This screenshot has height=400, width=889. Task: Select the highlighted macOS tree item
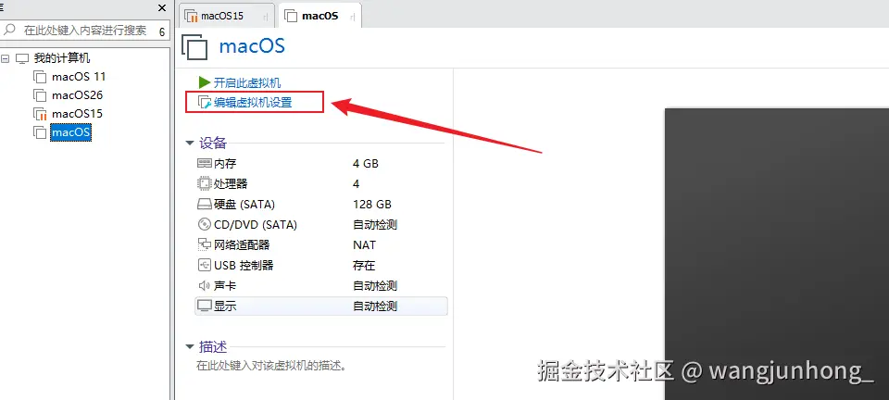click(71, 132)
